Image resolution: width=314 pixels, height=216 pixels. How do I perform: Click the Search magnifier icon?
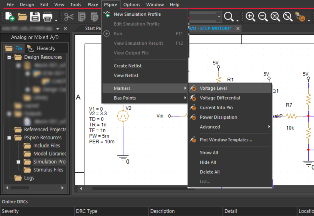[x=229, y=17]
